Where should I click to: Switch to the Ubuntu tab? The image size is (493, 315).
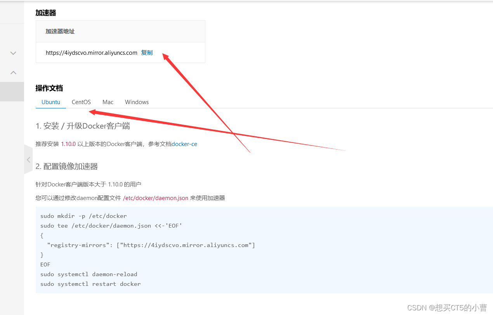pyautogui.click(x=51, y=102)
